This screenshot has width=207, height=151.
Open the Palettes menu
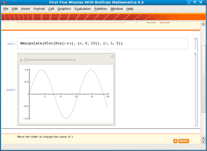point(101,9)
